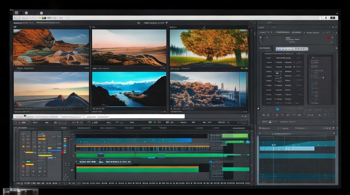Viewport: 350px width, 195px height.
Task: Click the blue square icon in right panel
Action: point(278,109)
